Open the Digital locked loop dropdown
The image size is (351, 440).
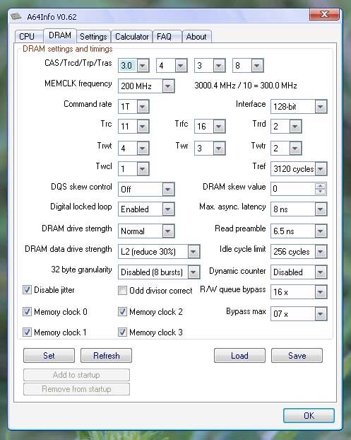pos(168,209)
